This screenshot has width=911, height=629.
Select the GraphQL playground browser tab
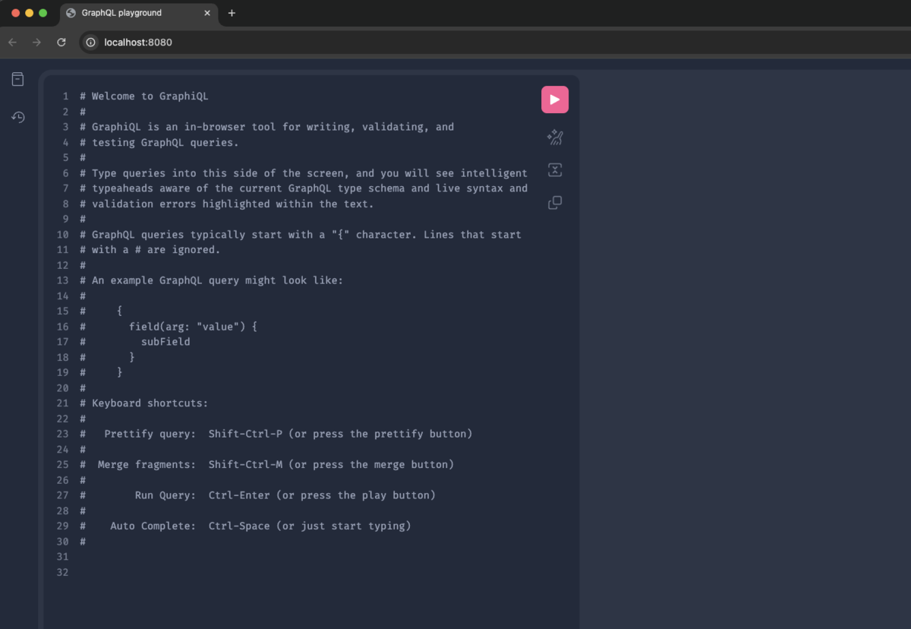138,13
